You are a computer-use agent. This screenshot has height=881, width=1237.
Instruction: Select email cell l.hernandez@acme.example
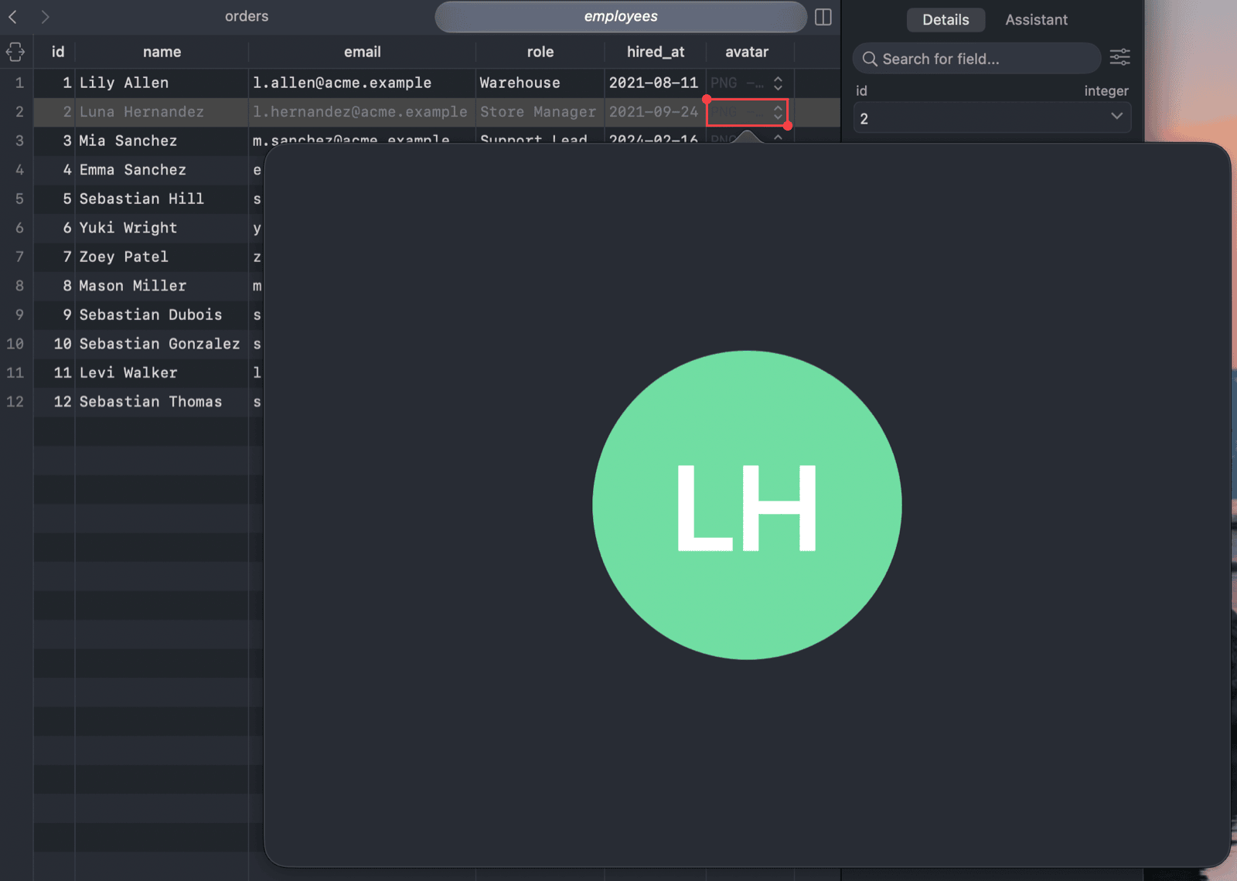pos(362,112)
